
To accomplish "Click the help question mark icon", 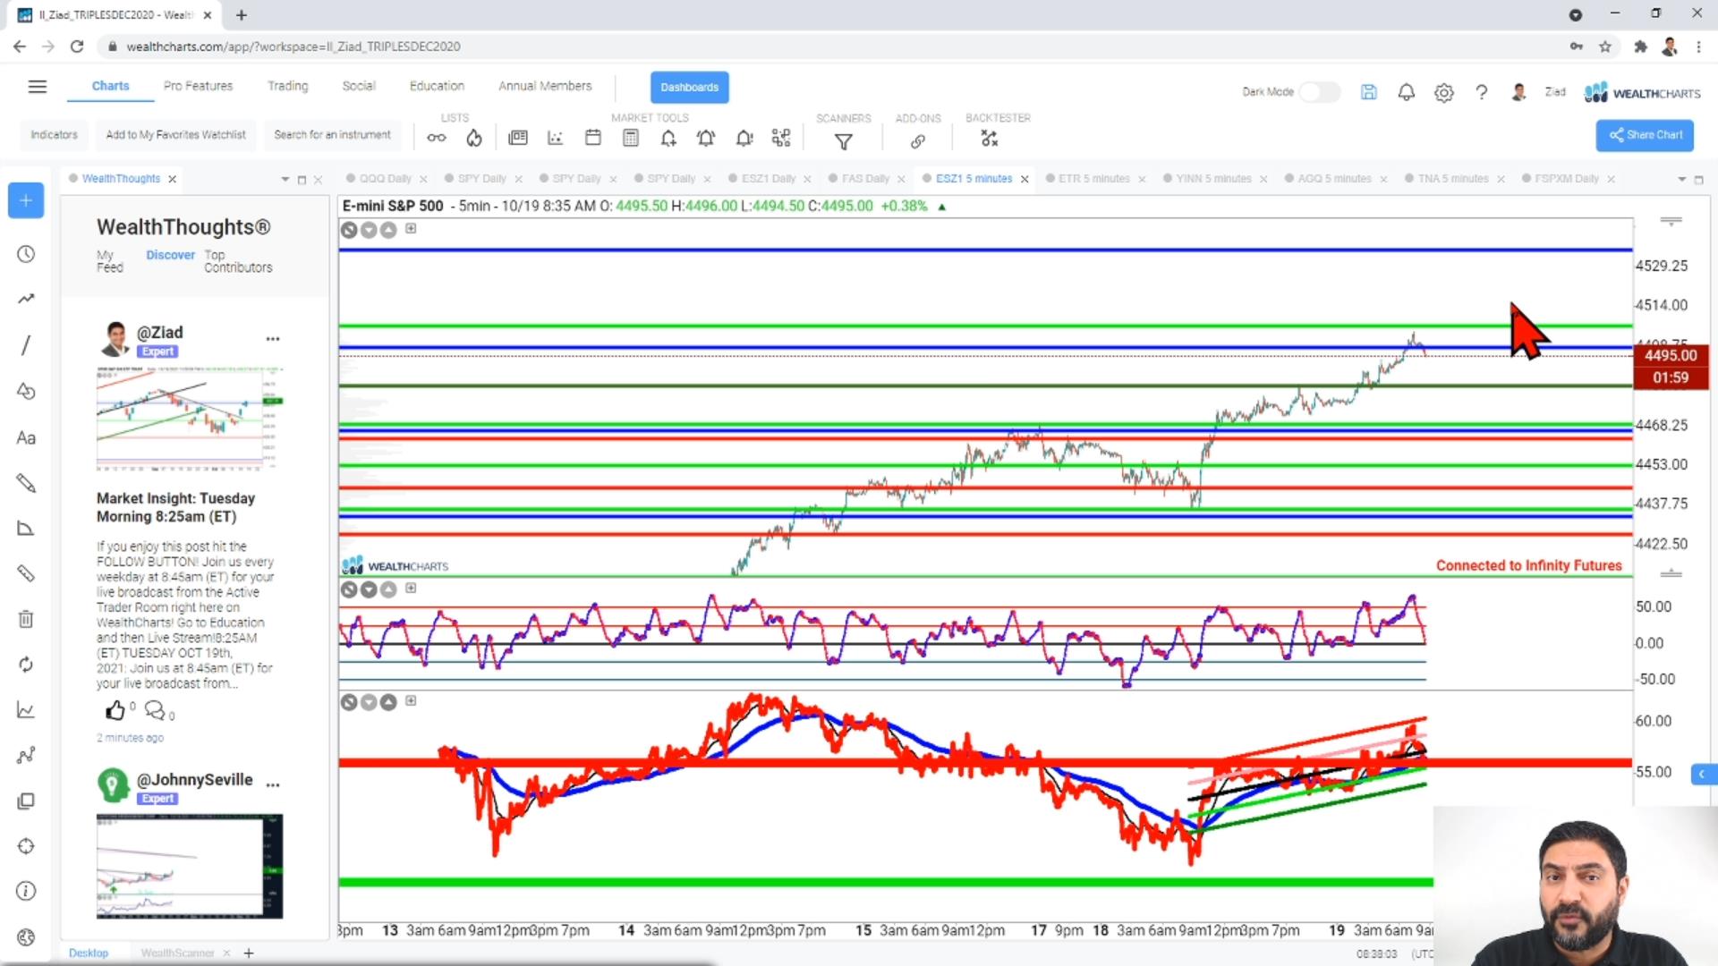I will pyautogui.click(x=1482, y=92).
